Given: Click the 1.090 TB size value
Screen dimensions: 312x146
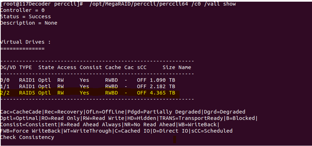Looking at the screenshot, I should [x=163, y=80].
